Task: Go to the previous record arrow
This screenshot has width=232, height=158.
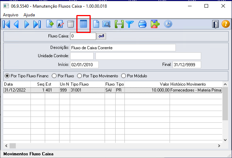Action: point(16,24)
